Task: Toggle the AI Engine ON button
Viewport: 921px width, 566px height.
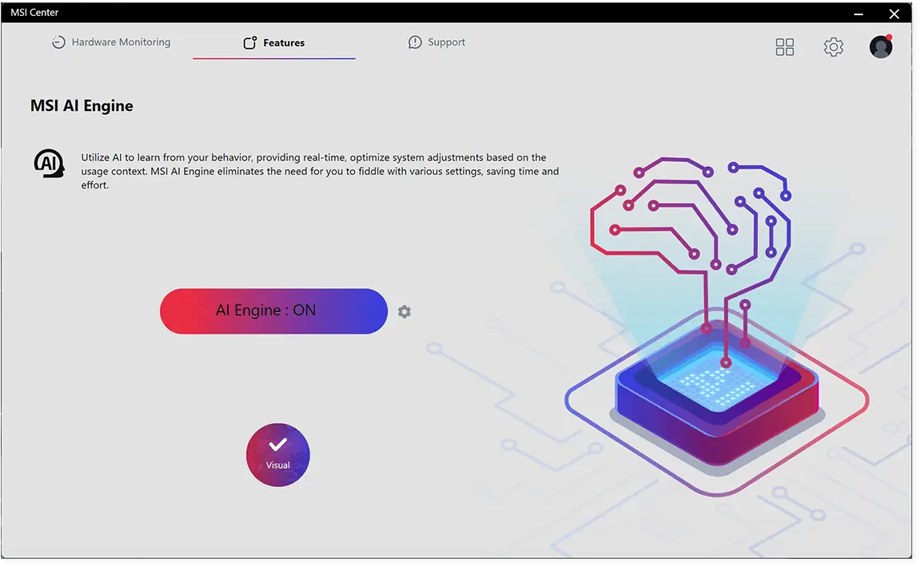Action: click(273, 311)
